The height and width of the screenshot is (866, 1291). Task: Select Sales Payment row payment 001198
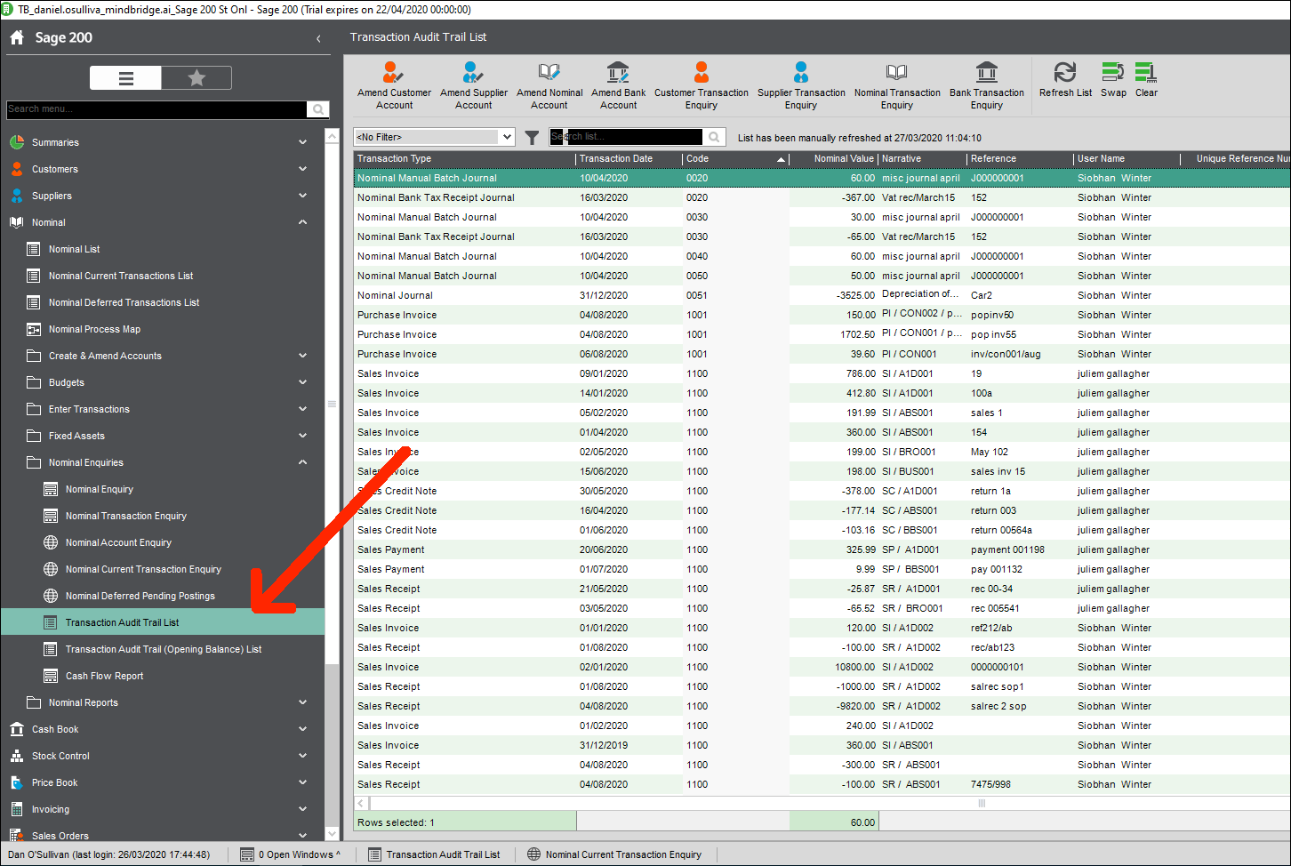pos(822,549)
